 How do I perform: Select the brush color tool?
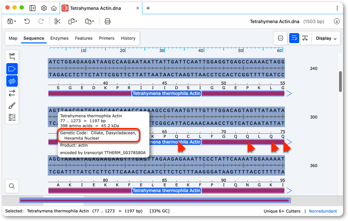pyautogui.click(x=12, y=106)
